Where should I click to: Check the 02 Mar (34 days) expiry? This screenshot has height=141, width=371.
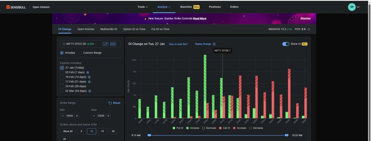[x=62, y=91]
